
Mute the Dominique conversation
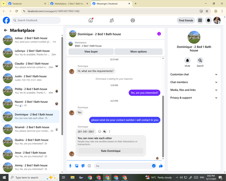(188, 61)
